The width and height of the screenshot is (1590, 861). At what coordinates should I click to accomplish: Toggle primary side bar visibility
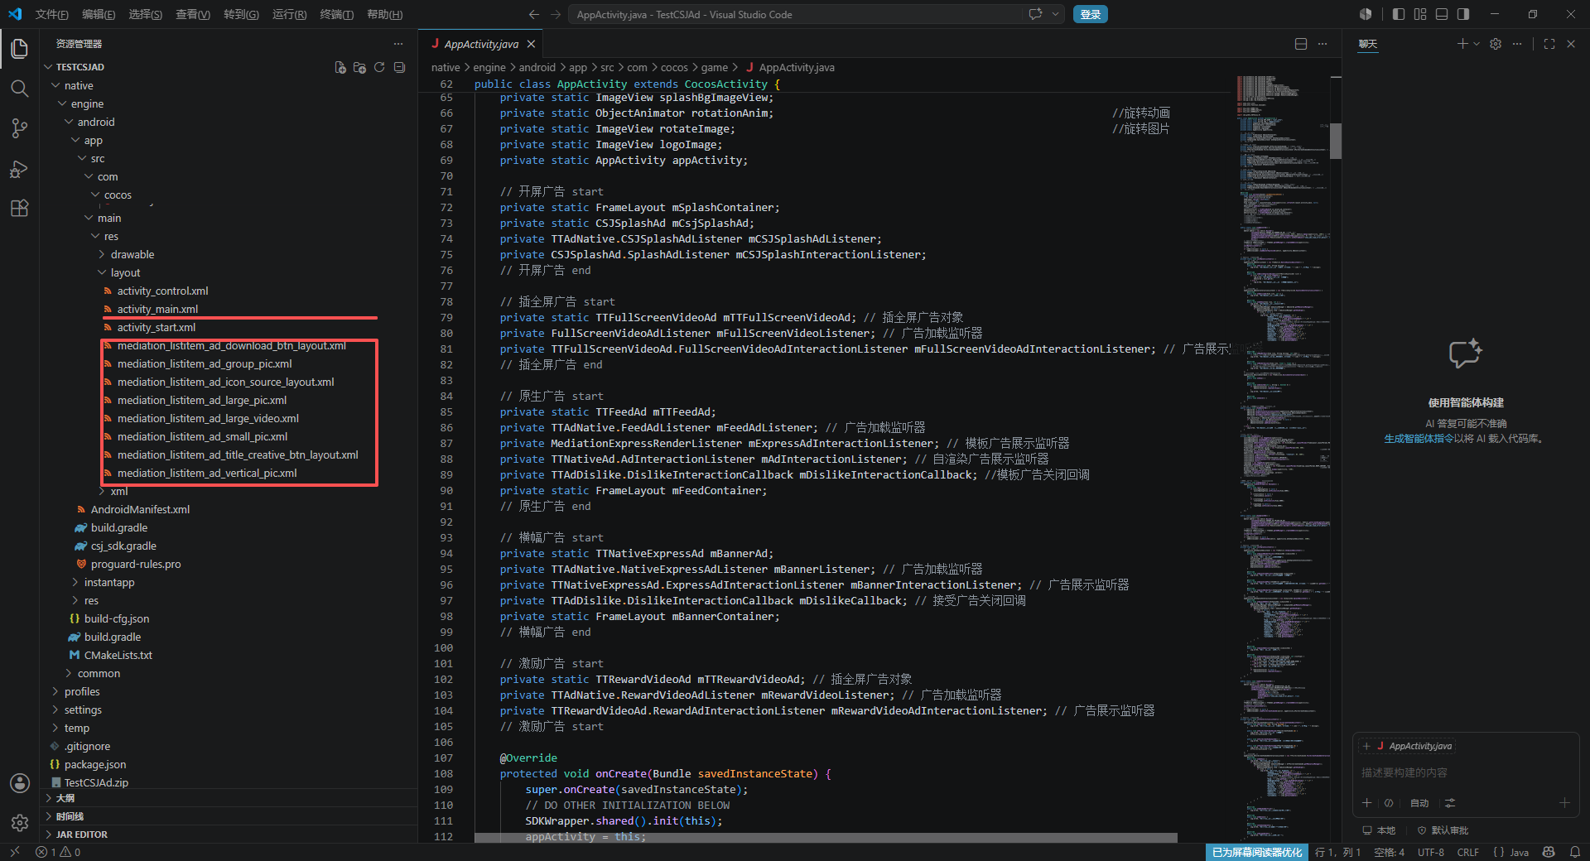pos(1399,14)
